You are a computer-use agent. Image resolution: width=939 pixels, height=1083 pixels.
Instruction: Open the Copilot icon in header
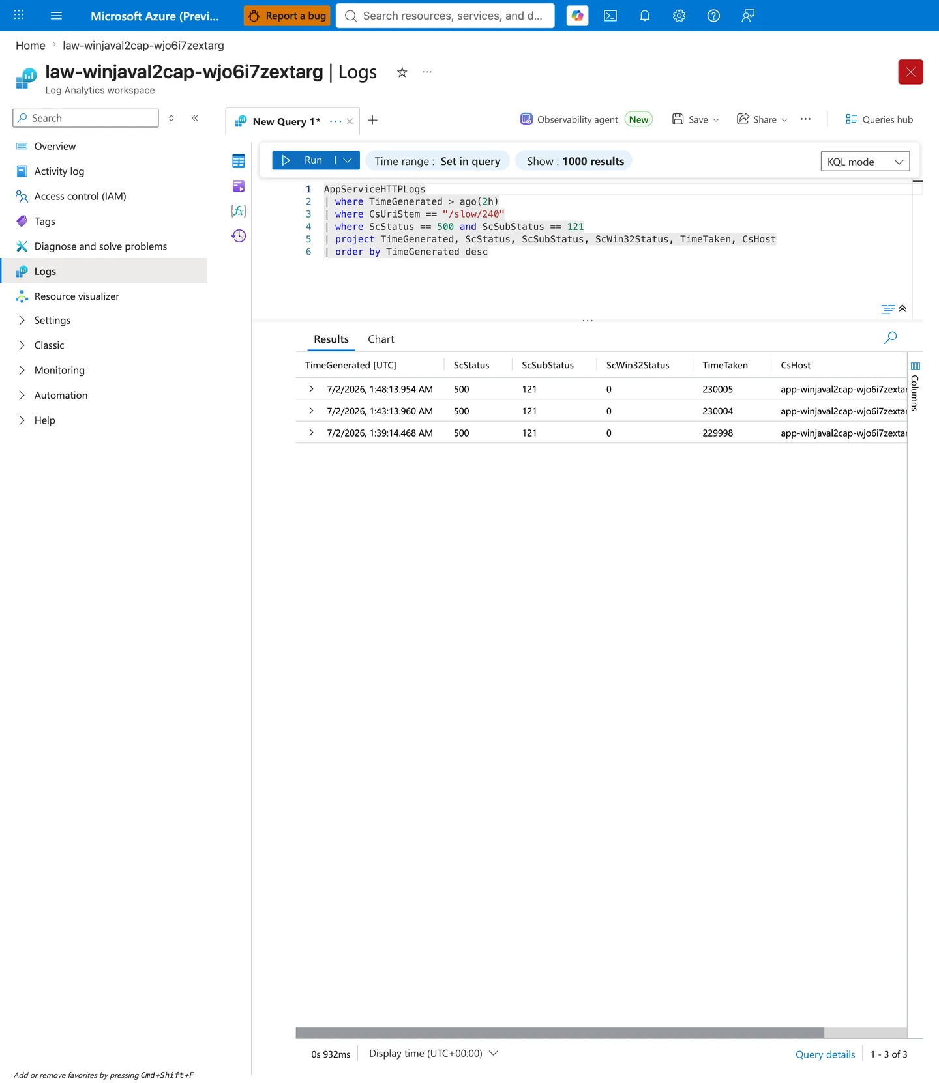click(577, 16)
